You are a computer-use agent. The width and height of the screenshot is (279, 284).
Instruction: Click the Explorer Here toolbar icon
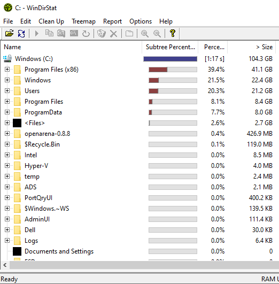click(61, 34)
